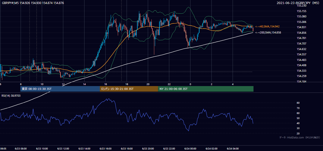Screen dimensions: 323x151
Task: Click RSI scale value 70
Action: [x=298, y=108]
